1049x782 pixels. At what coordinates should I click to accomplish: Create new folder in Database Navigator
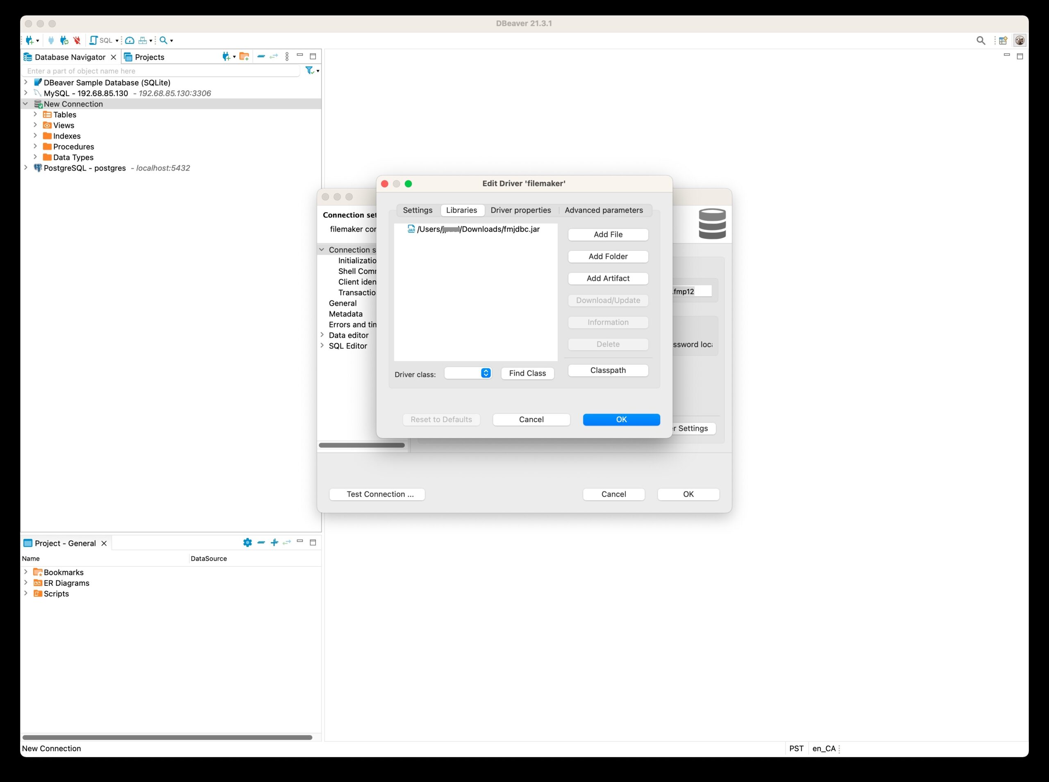point(244,57)
